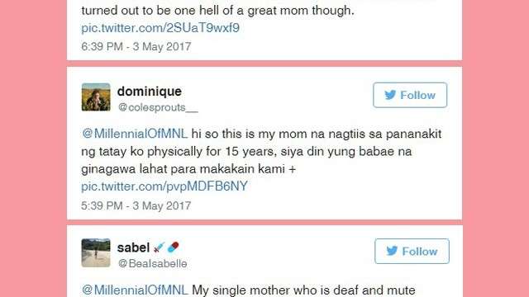Follow sabel's Twitter account
529x297 pixels.
412,251
